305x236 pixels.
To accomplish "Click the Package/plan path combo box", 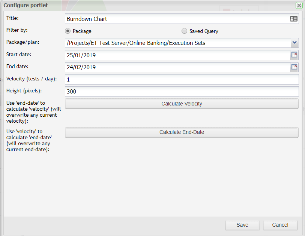I will (x=177, y=43).
